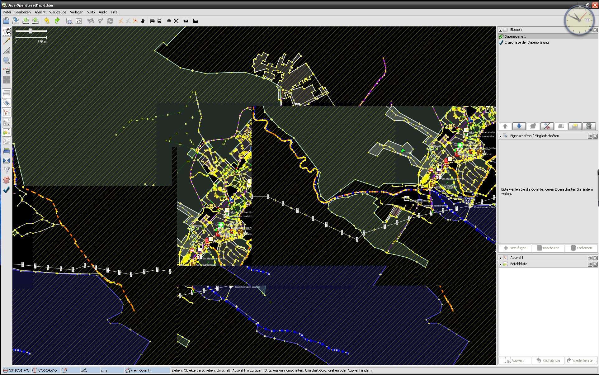Image resolution: width=599 pixels, height=375 pixels.
Task: Toggle layer visibility eye button
Action: (547, 126)
